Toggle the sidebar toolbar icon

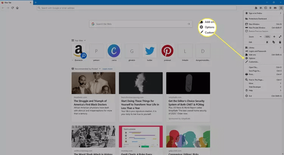265,8
